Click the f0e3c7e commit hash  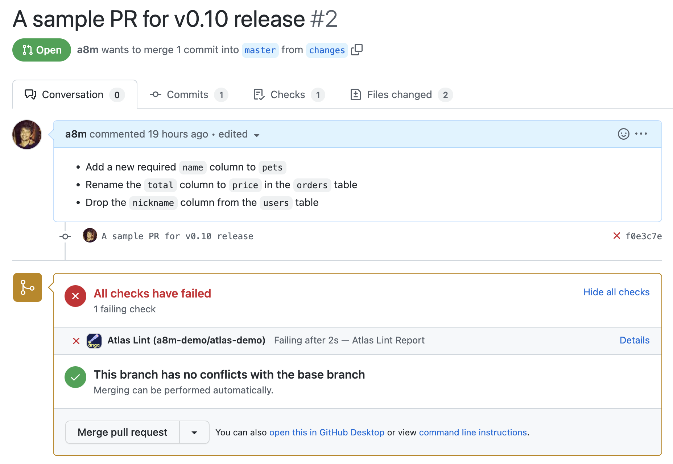click(x=644, y=236)
